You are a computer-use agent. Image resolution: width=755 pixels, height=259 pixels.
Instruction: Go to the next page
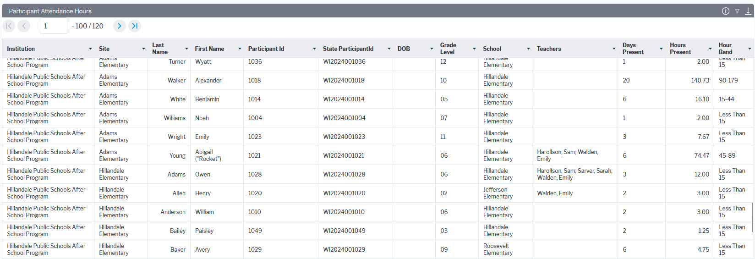pos(119,26)
